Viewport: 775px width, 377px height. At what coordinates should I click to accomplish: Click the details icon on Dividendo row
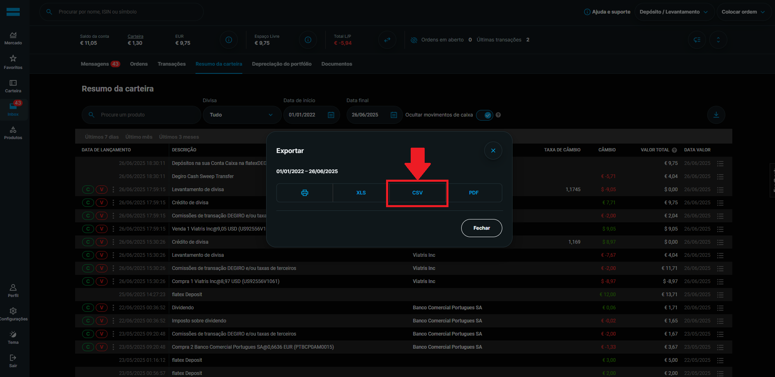[x=720, y=308]
